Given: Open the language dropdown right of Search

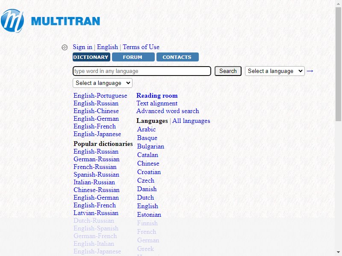Looking at the screenshot, I should (275, 71).
